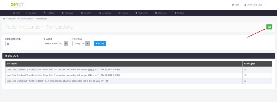277x102 pixels.
Task: Expand the Settings menu
Action: tap(180, 13)
